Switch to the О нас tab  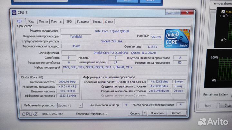point(109,22)
